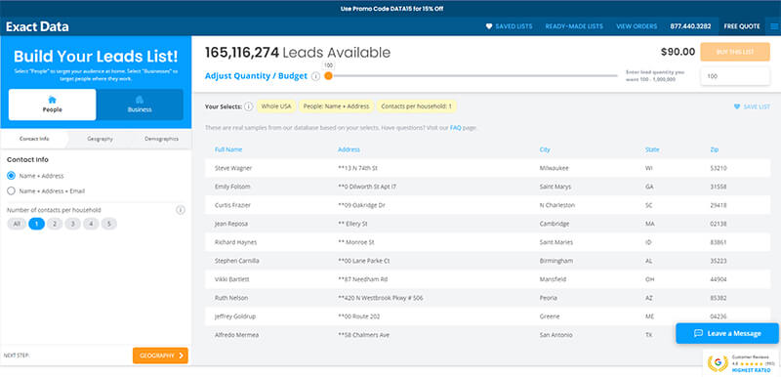Click the heart icon beside Save List

(x=737, y=106)
